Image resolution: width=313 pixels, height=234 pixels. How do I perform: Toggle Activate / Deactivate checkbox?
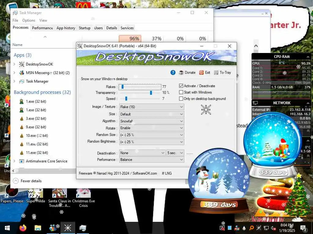click(x=181, y=86)
